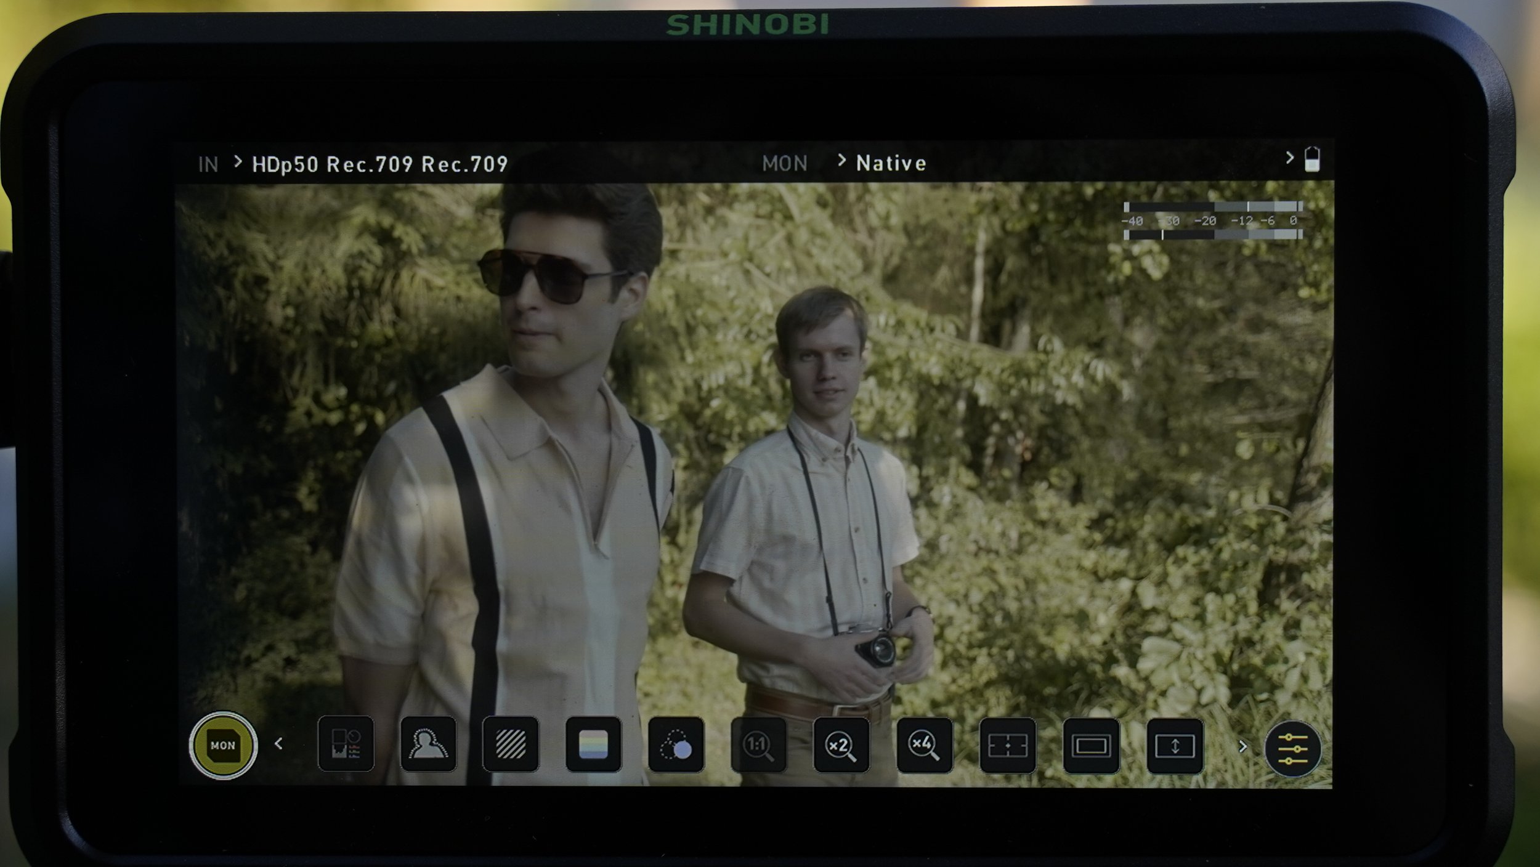This screenshot has width=1540, height=867.
Task: Open settings sliders menu
Action: (1292, 749)
